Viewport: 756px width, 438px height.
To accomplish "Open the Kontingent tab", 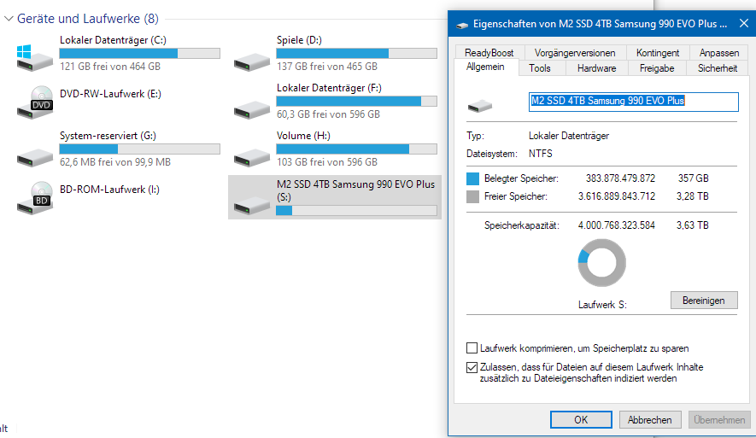I will [x=658, y=53].
